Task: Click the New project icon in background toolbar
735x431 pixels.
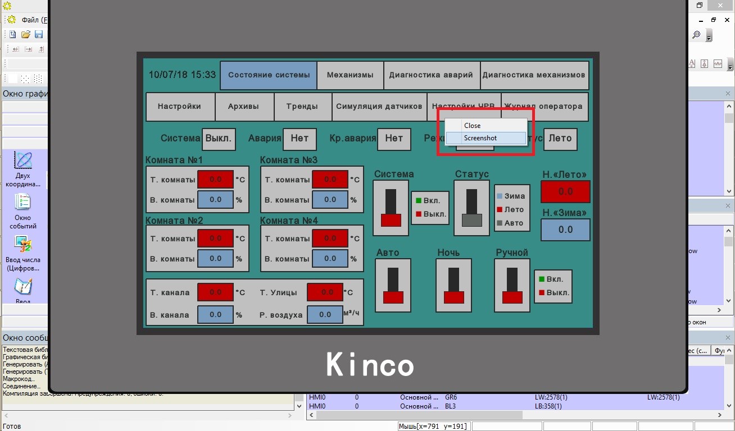Action: click(12, 34)
